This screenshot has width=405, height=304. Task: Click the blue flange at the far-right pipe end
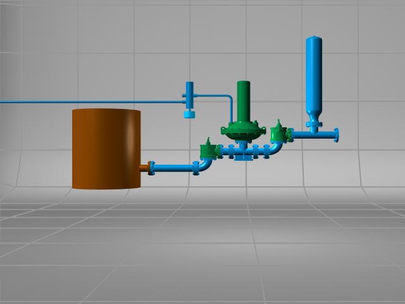point(337,134)
